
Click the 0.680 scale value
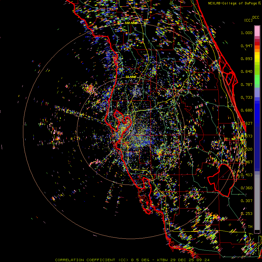click(x=247, y=110)
